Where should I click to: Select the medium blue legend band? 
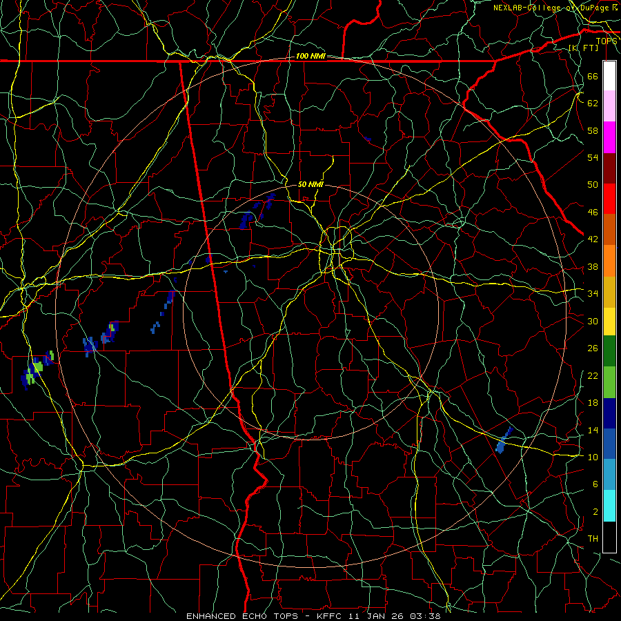coord(609,444)
